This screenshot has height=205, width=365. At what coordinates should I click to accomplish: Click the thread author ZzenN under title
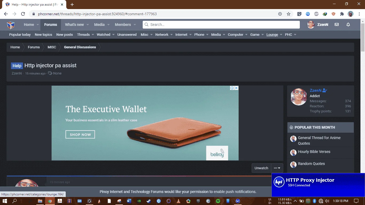[17, 73]
